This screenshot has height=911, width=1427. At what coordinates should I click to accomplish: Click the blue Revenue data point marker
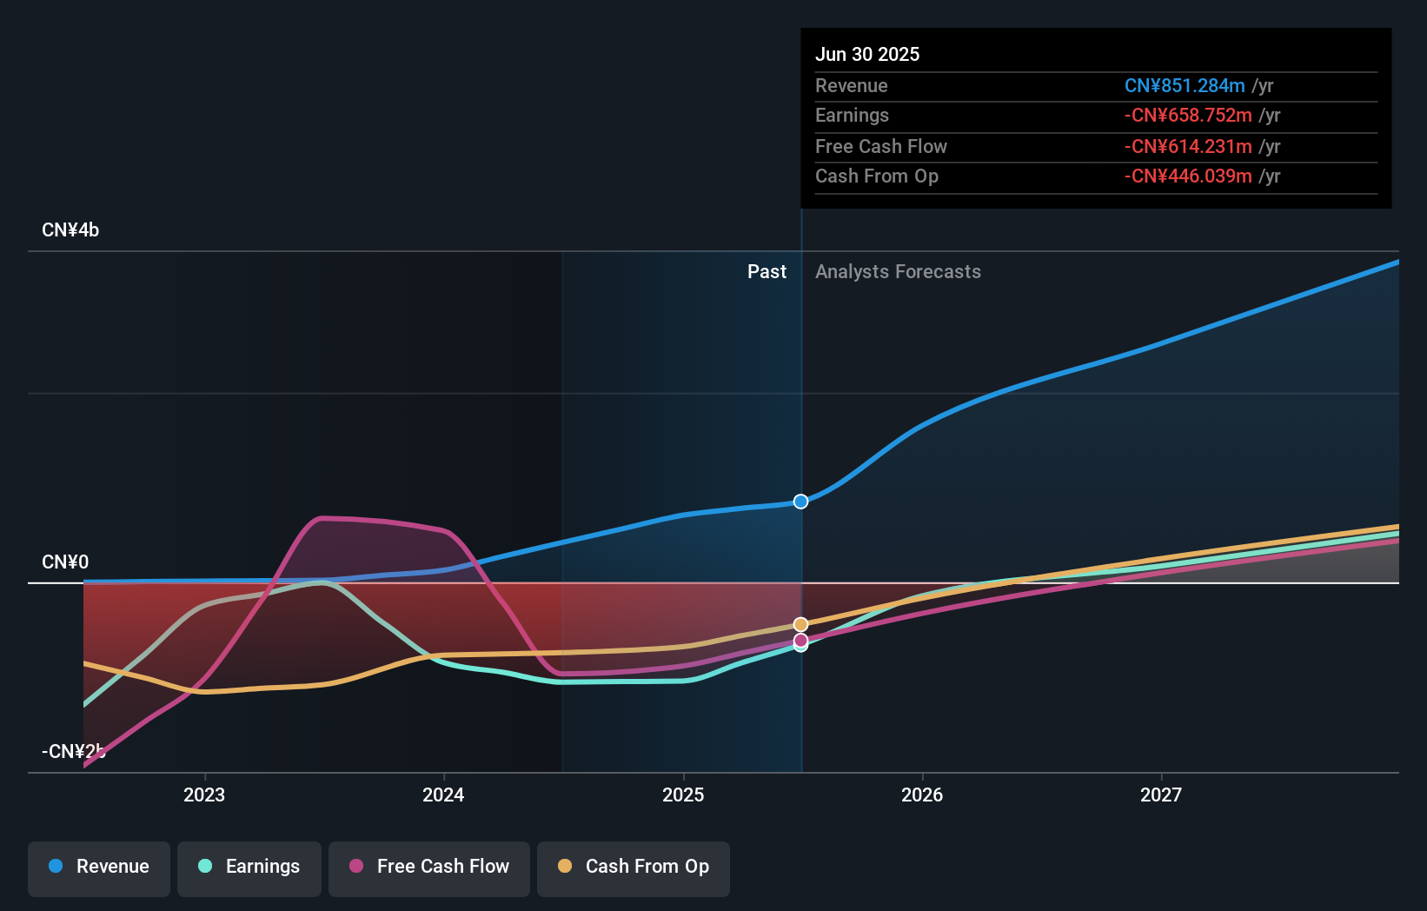tap(800, 502)
